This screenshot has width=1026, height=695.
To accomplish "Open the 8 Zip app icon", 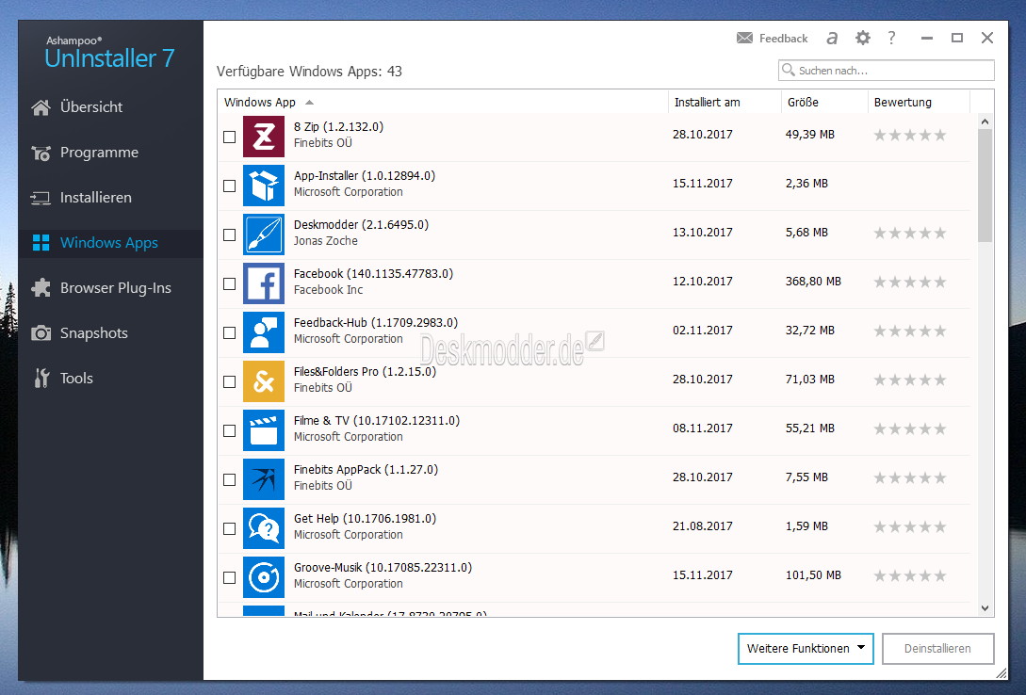I will click(264, 137).
